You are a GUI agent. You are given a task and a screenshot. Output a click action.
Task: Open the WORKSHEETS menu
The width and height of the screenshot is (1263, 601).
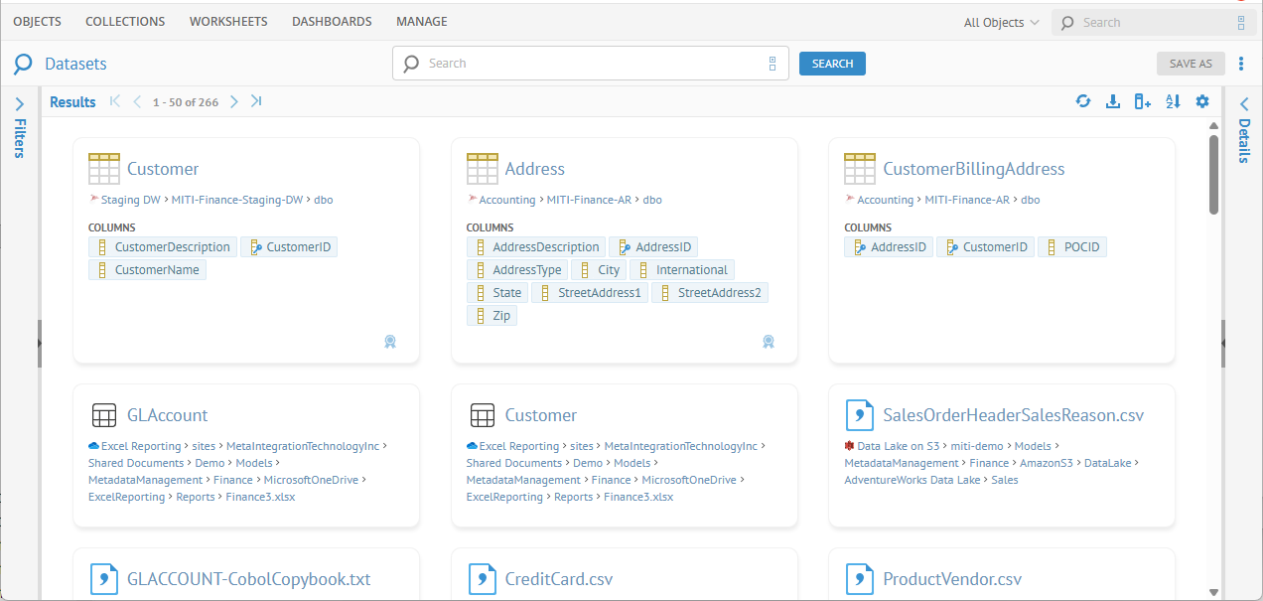[227, 21]
